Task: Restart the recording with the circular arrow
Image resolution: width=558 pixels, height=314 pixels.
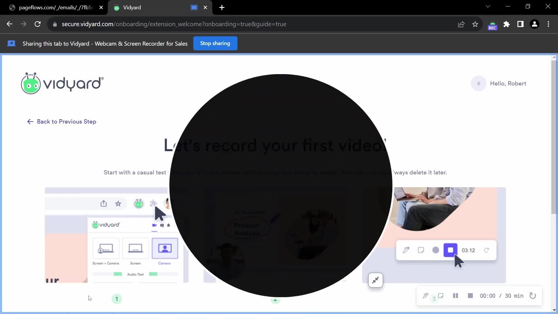Action: (532, 296)
